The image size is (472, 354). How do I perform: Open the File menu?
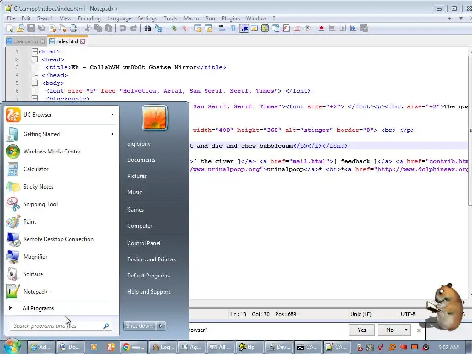click(11, 18)
